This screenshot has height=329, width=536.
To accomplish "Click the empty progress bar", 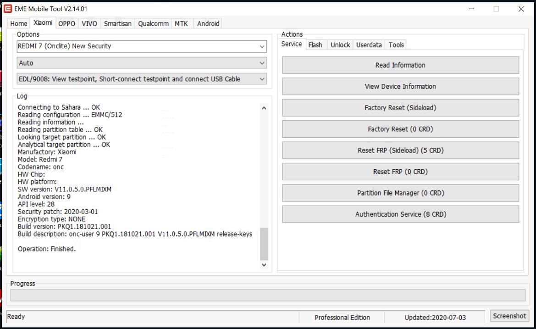I will (268, 295).
